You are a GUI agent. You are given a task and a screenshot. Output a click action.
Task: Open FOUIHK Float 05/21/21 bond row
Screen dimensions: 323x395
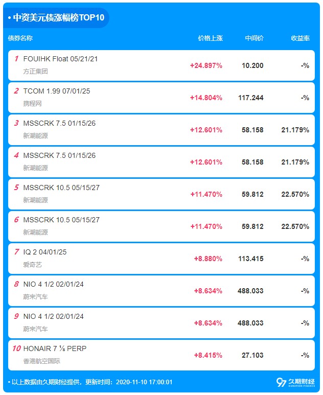(161, 65)
